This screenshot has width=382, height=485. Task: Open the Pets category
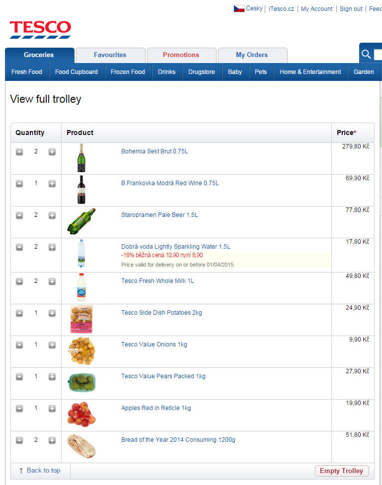pyautogui.click(x=261, y=72)
